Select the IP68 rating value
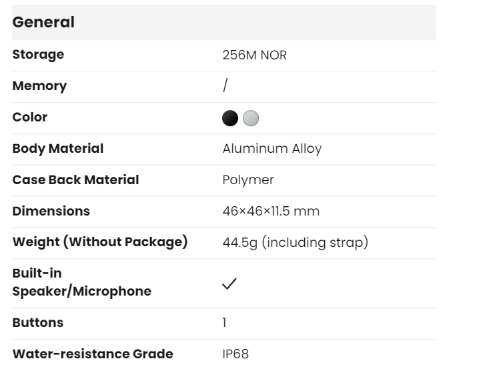The image size is (479, 369). (235, 354)
